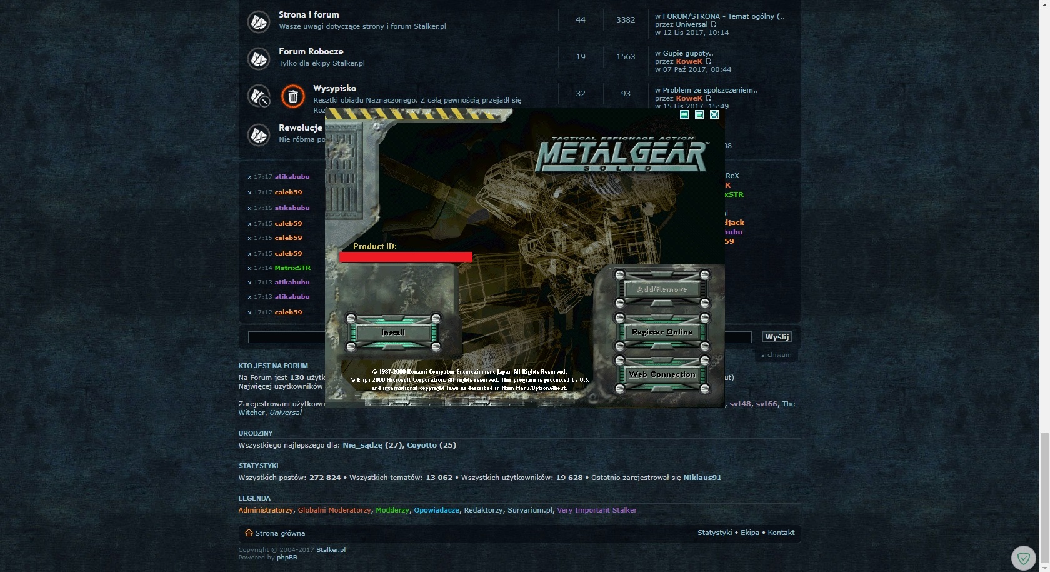
Task: Delete the 17:17 caleb59 shout
Action: click(249, 193)
